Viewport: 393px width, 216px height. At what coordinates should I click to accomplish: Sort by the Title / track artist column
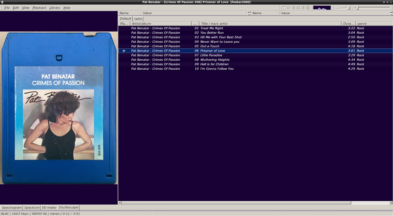[270, 24]
